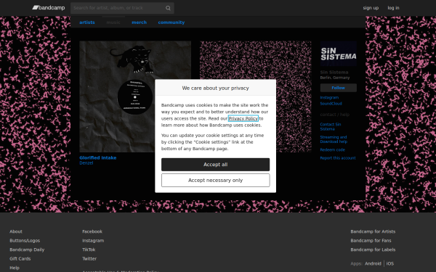This screenshot has width=436, height=272.
Task: Open the Sin Sistema Instagram link
Action: (x=329, y=97)
